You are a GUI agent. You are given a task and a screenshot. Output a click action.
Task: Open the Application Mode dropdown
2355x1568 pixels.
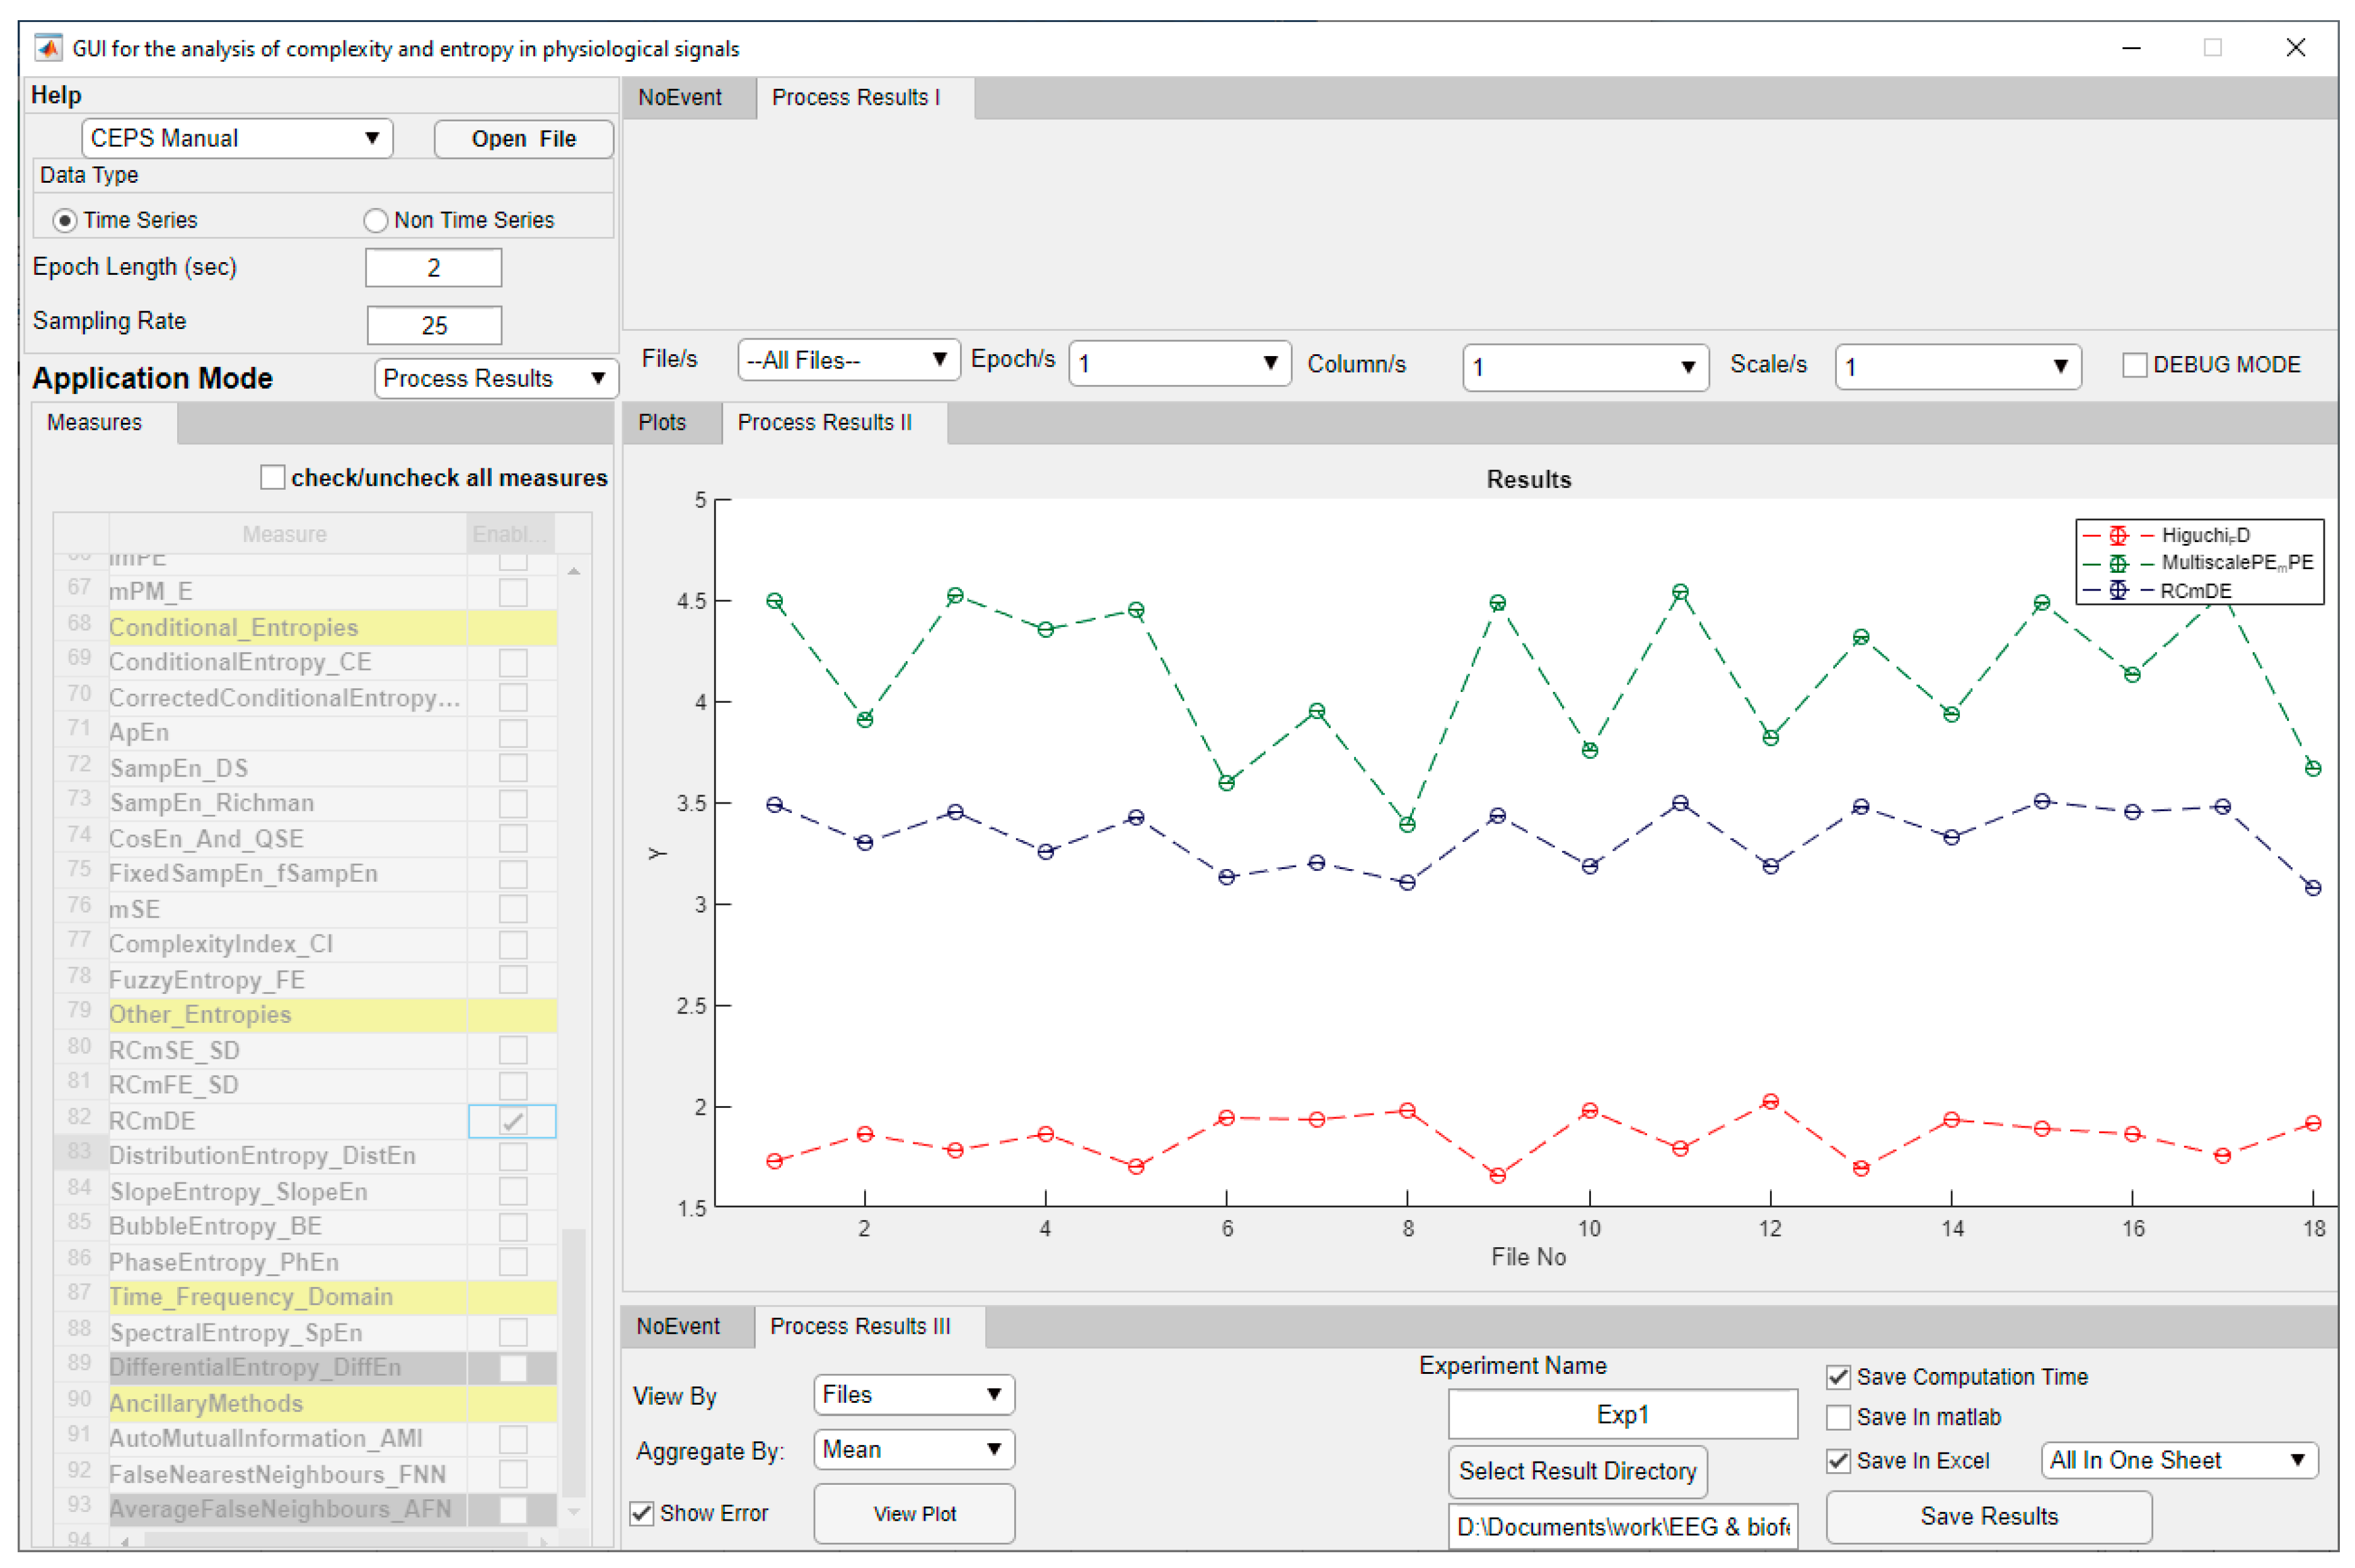[x=496, y=378]
